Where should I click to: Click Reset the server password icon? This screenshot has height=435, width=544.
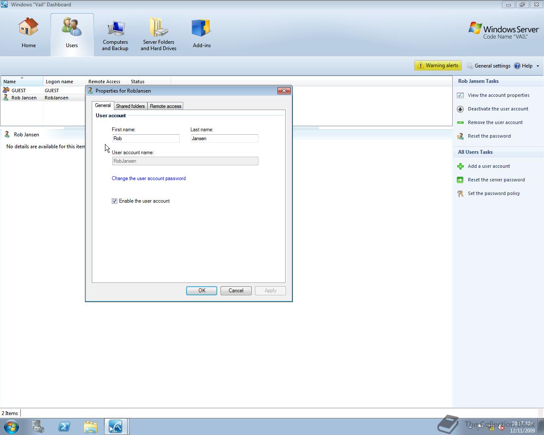[460, 180]
